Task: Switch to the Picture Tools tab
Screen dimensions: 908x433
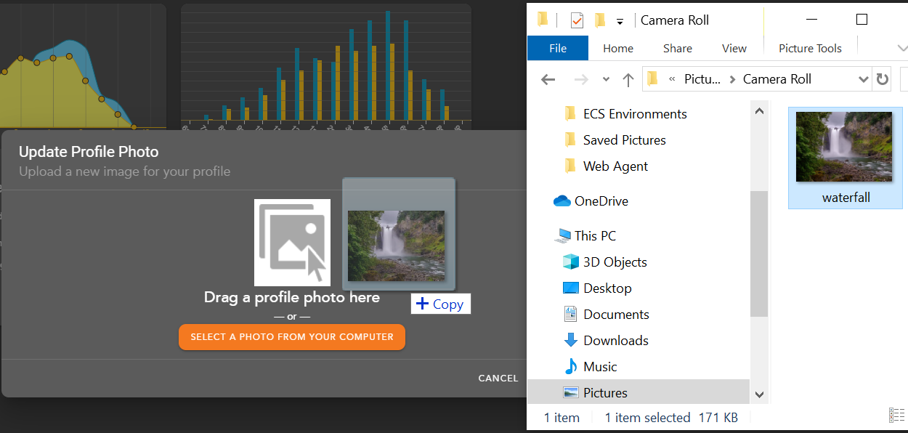Action: [x=810, y=49]
